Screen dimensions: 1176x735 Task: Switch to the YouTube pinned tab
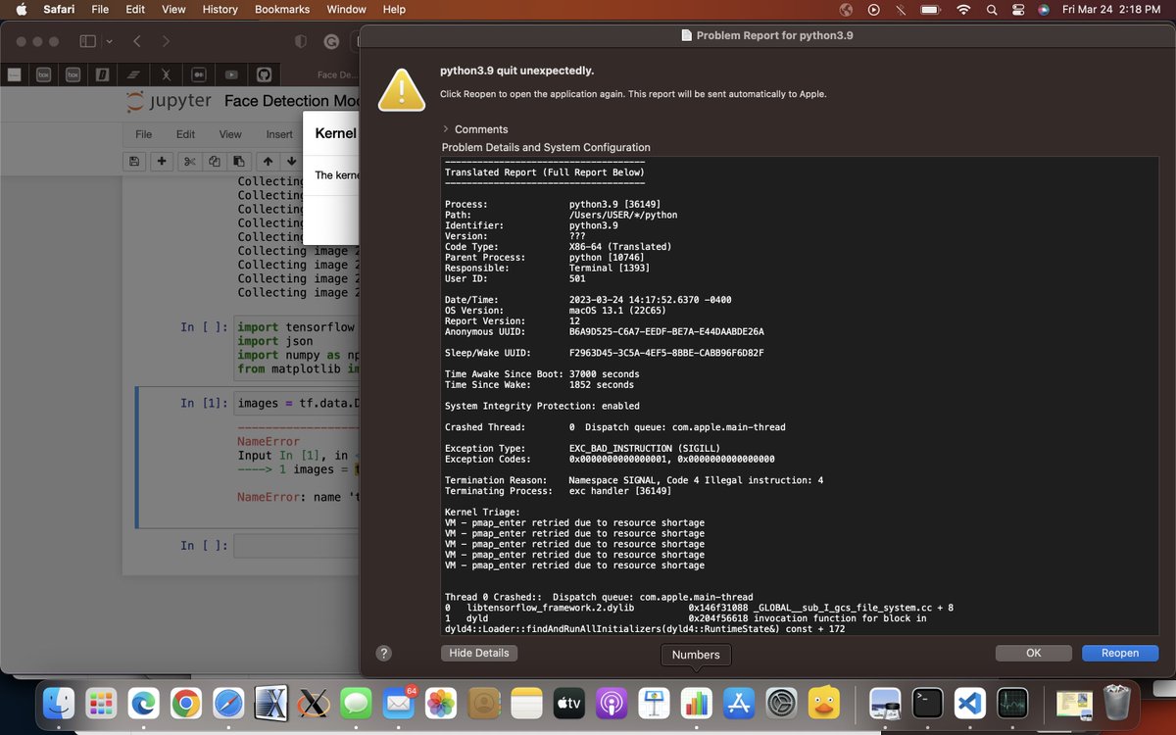(x=231, y=74)
